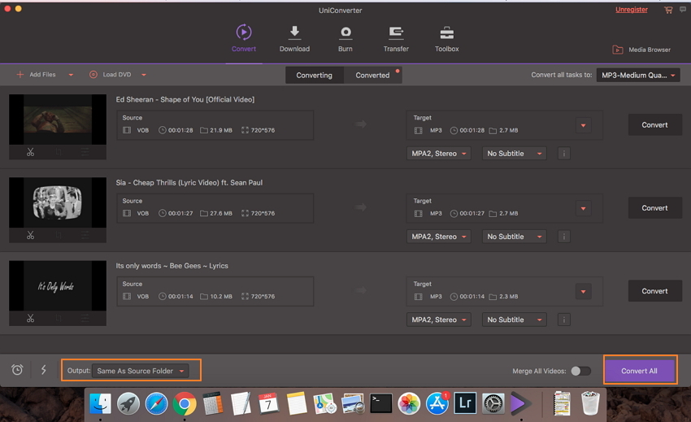This screenshot has height=422, width=691.
Task: Open the Download section
Action: (294, 38)
